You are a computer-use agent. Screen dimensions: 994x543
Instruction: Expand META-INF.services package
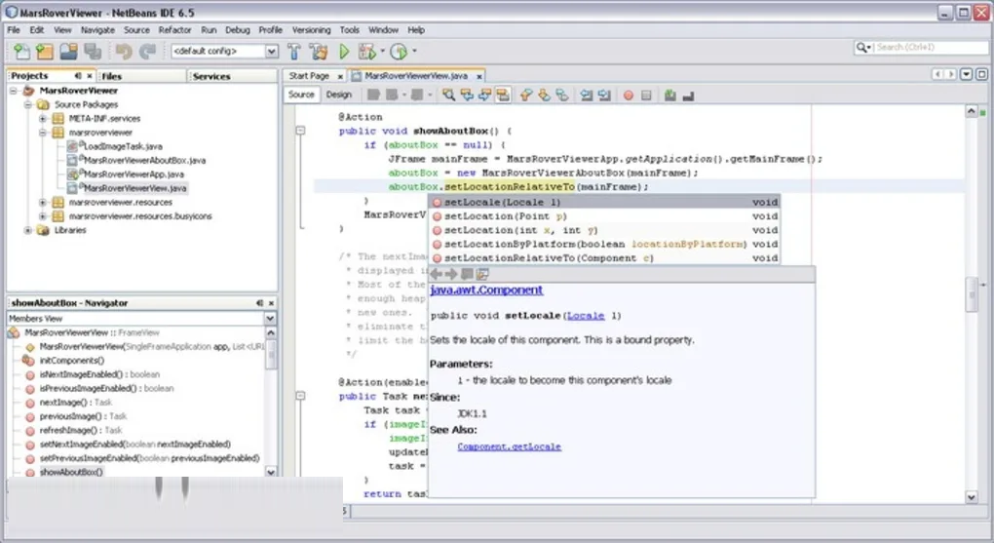point(43,119)
